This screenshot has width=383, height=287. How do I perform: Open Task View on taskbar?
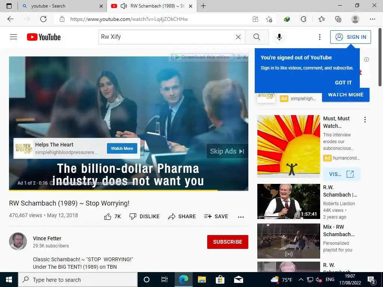165,280
